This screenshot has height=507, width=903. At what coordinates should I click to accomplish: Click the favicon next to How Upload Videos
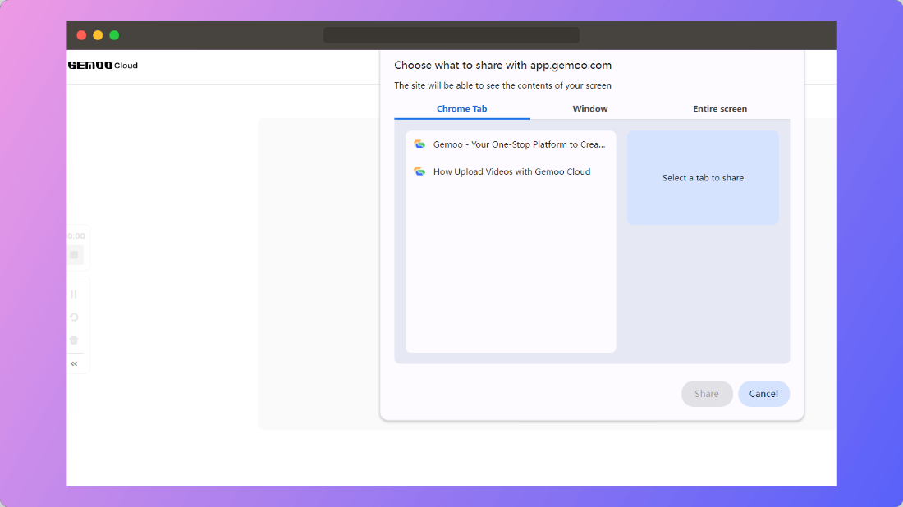(419, 171)
